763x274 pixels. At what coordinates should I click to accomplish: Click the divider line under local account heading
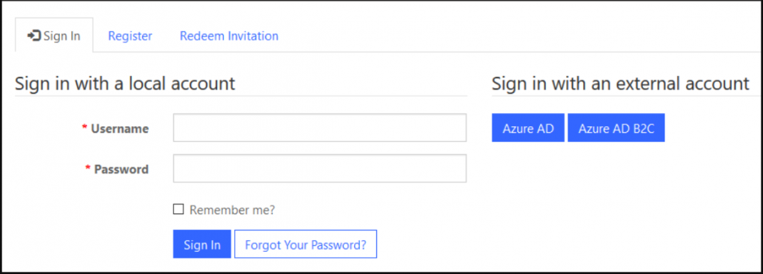click(x=241, y=96)
